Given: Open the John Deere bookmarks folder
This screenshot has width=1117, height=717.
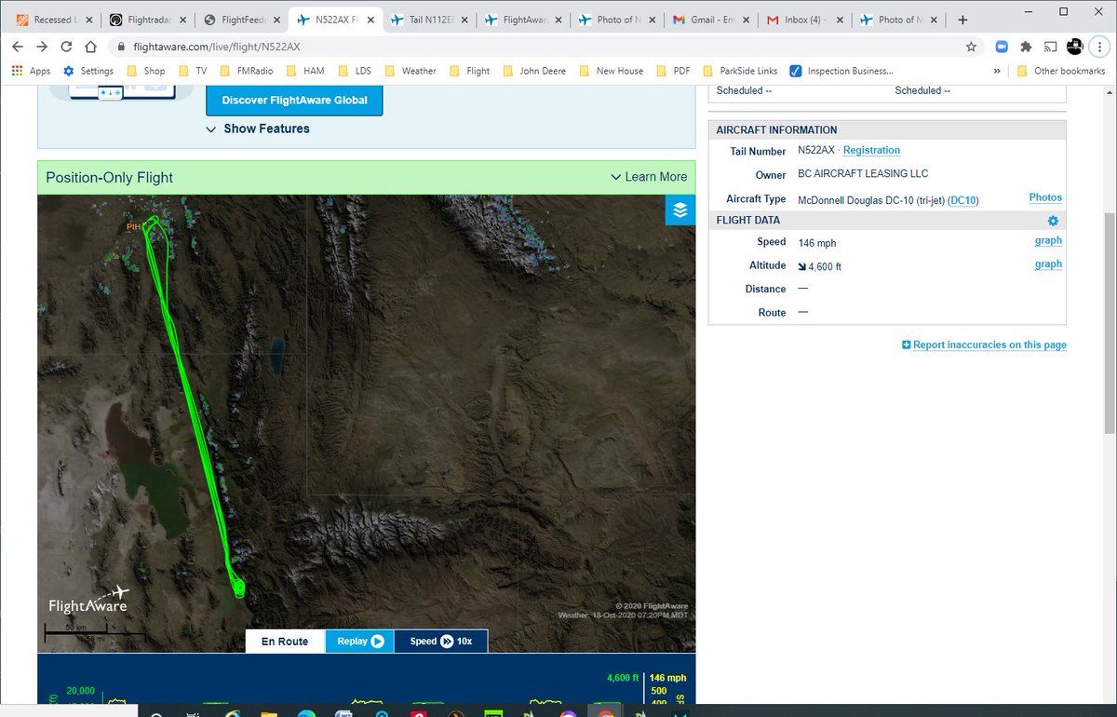Looking at the screenshot, I should (x=533, y=71).
